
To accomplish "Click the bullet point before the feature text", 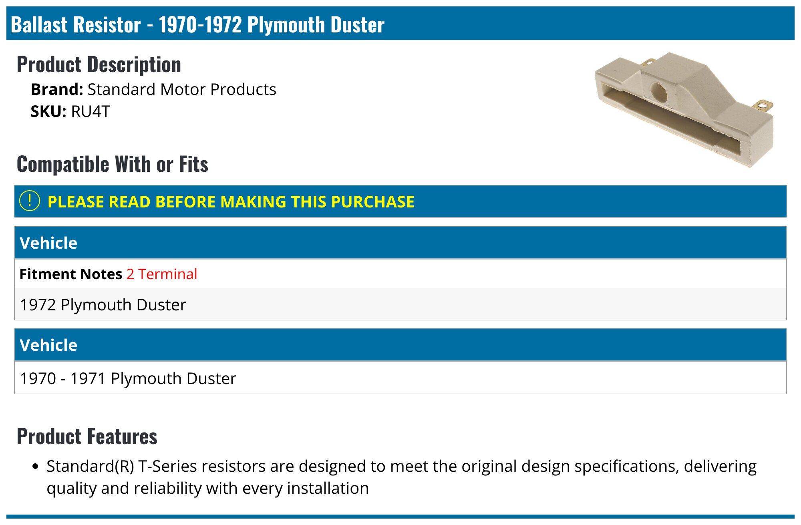I will coord(36,467).
